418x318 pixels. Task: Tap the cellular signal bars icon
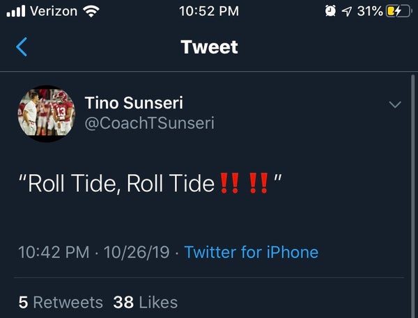pyautogui.click(x=15, y=11)
